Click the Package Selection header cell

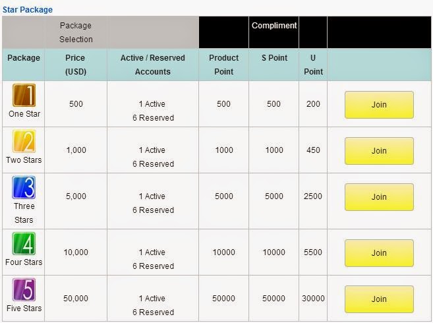76,32
